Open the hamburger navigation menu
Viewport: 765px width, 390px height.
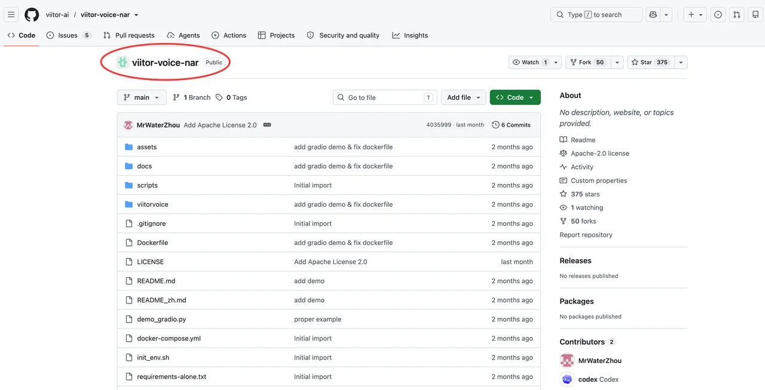pyautogui.click(x=11, y=14)
